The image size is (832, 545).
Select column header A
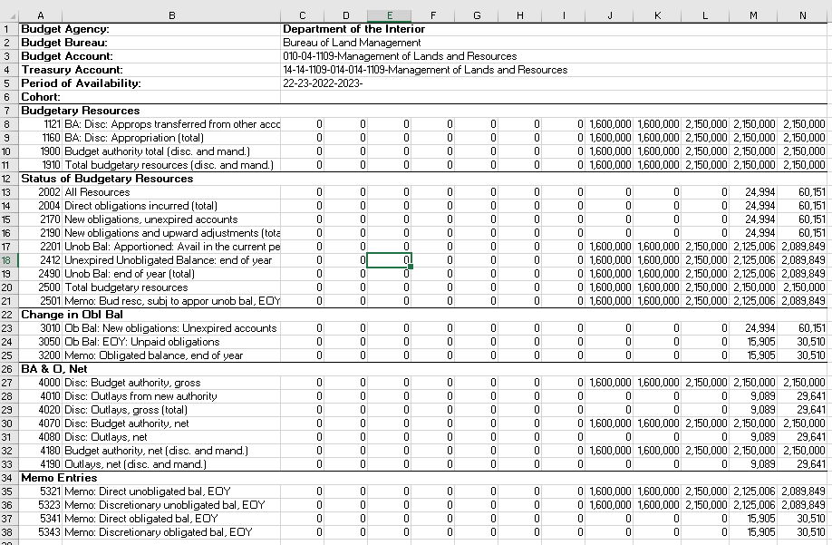point(40,16)
